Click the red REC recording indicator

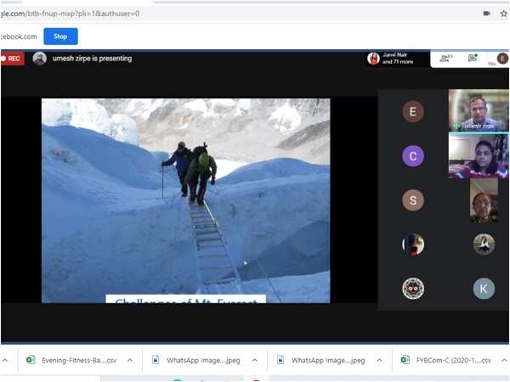[x=12, y=59]
